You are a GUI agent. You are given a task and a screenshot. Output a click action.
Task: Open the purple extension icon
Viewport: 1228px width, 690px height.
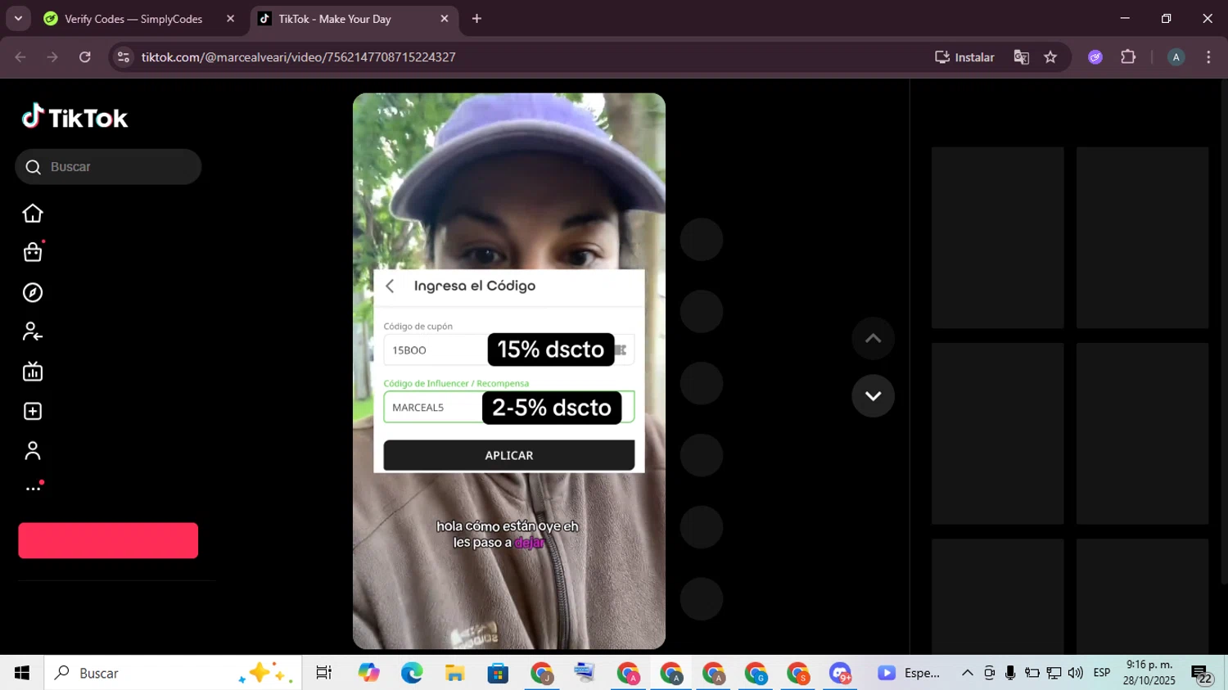pos(1095,57)
